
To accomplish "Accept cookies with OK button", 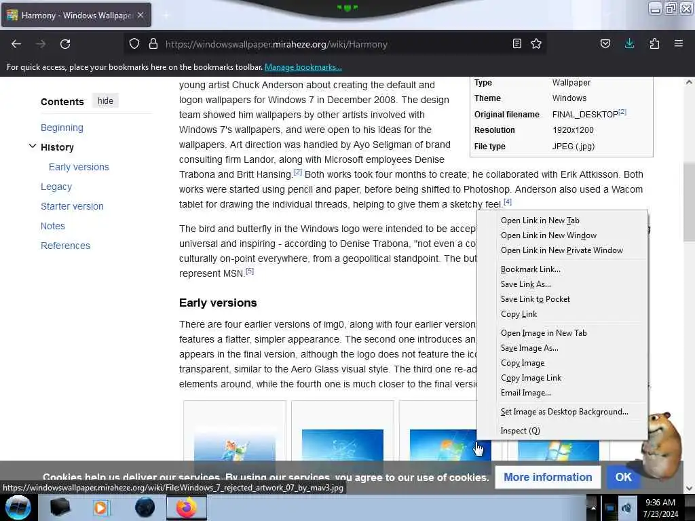I will click(623, 477).
